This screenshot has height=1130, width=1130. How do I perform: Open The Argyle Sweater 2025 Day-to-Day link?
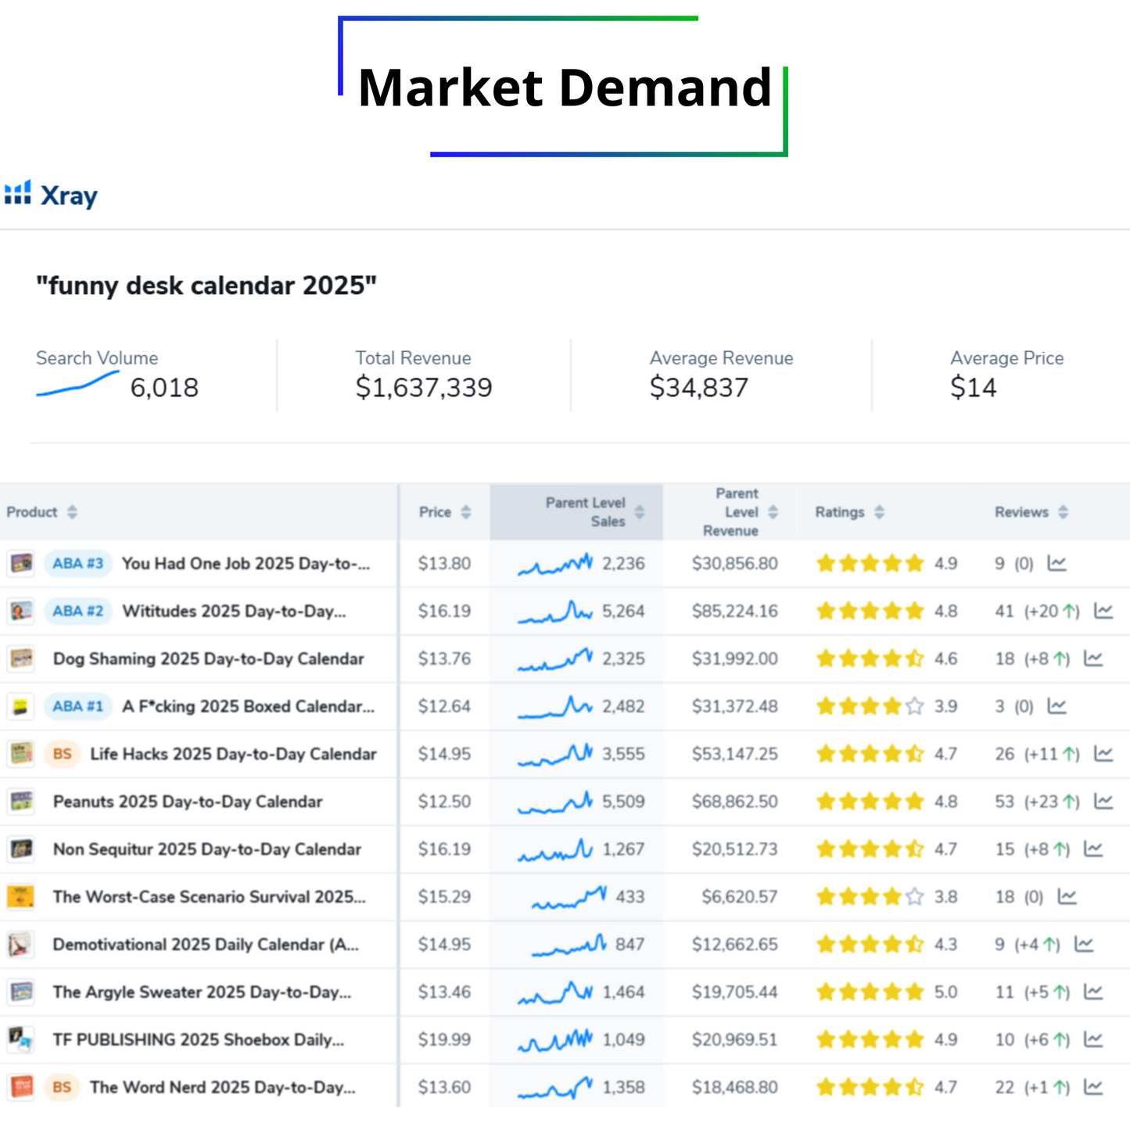tap(202, 992)
